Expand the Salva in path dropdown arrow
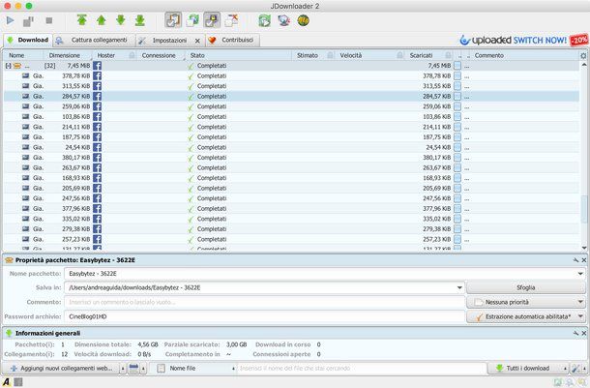The width and height of the screenshot is (590, 388). [x=459, y=288]
